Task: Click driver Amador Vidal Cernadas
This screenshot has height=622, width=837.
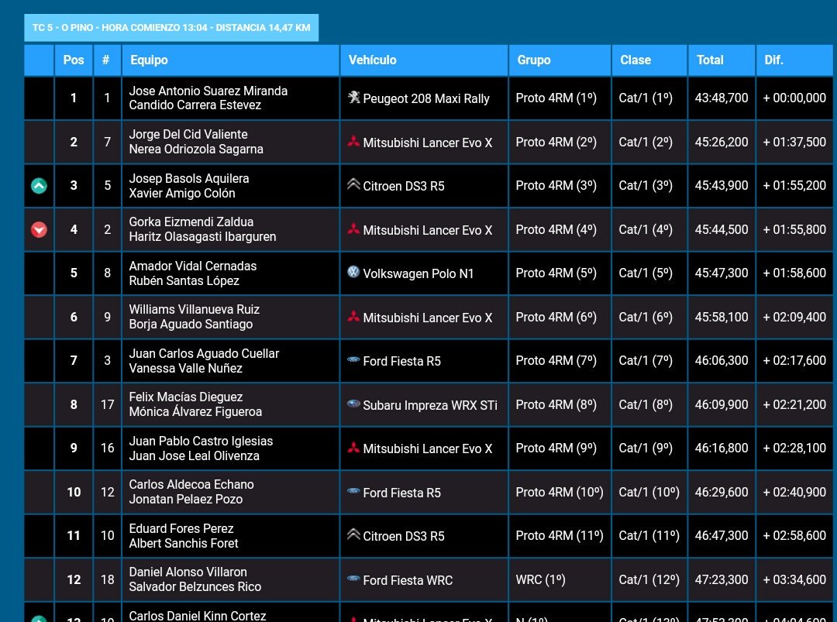Action: pyautogui.click(x=193, y=266)
